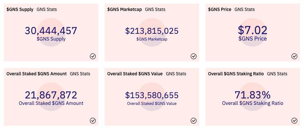Click the checkmark icon on $GNS Marketcap card

point(194,56)
